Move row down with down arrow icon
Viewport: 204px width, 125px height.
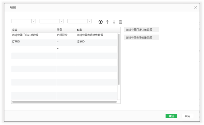114,22
